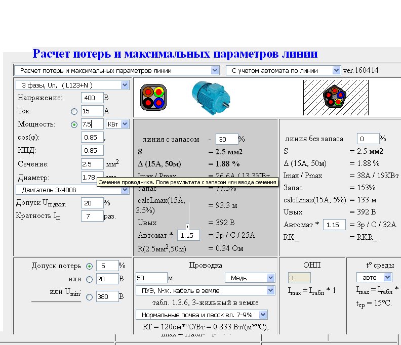Click the Автомат multiplier field in gray panel
This screenshot has height=345, width=401.
(x=188, y=235)
